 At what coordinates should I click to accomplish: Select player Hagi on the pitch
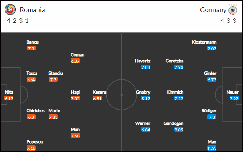point(75,92)
